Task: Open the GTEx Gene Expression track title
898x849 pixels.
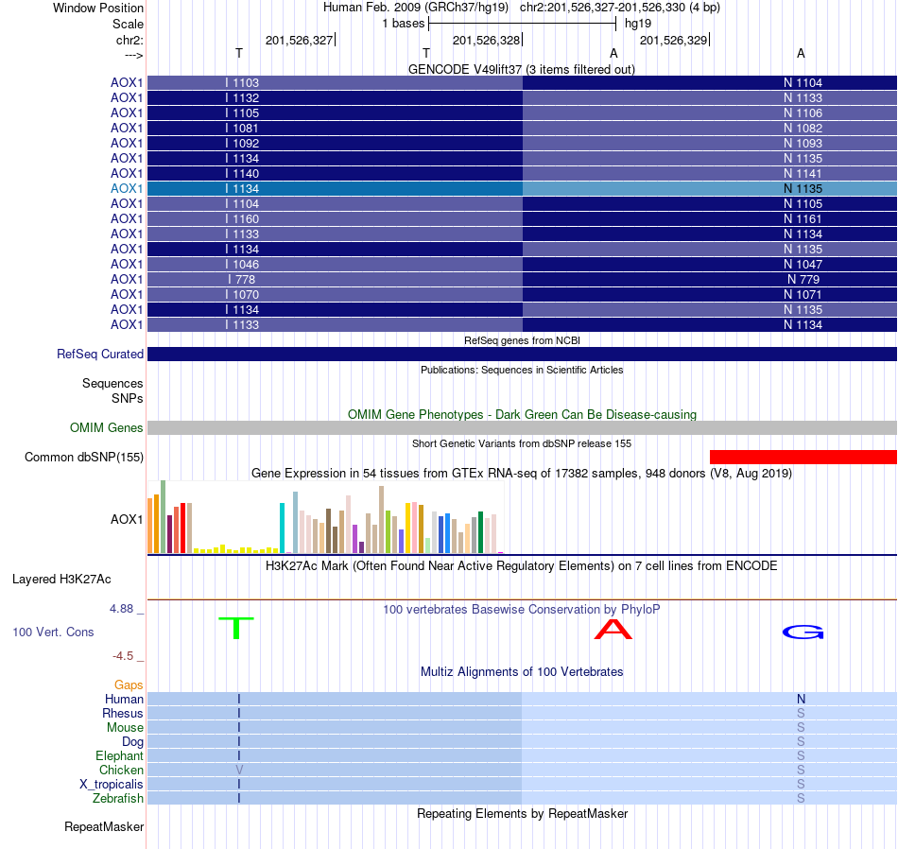Action: [x=522, y=474]
